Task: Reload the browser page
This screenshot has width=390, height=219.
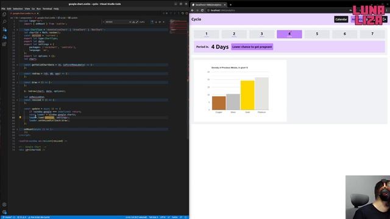Action: (202, 10)
